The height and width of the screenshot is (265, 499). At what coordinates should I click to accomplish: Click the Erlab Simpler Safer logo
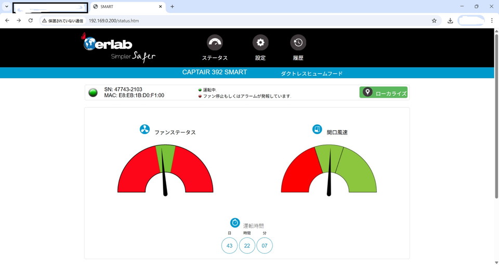tap(119, 48)
